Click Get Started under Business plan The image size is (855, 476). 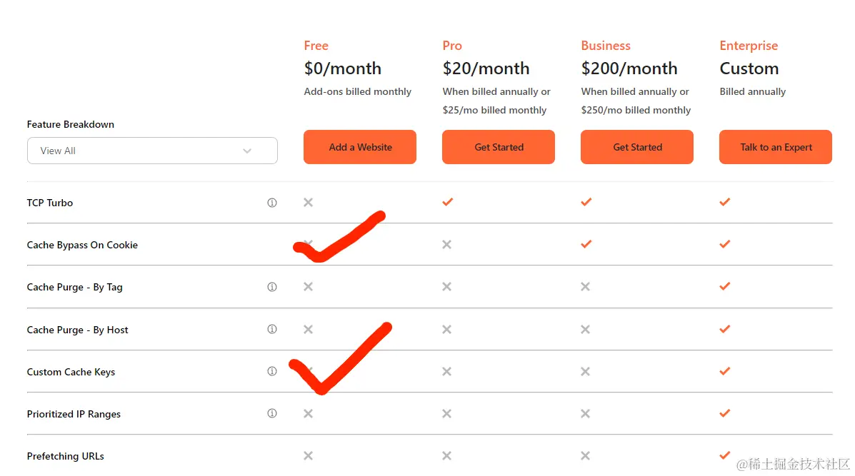coord(637,147)
